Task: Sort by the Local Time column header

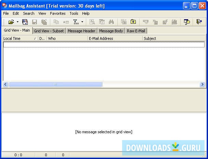Action: pos(20,38)
